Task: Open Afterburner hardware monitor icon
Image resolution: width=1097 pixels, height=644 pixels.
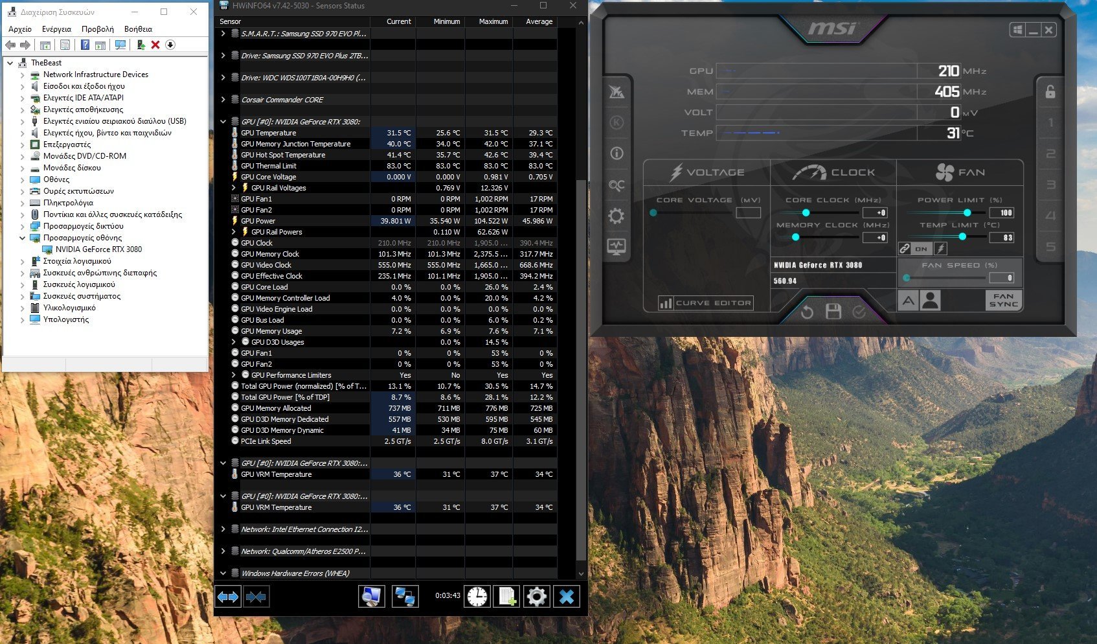Action: pos(616,247)
